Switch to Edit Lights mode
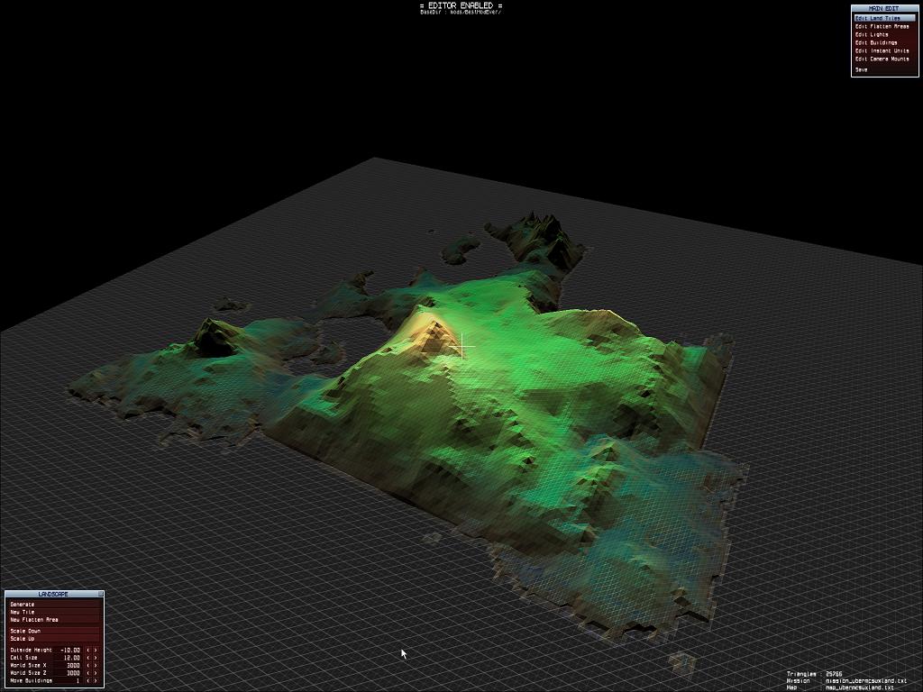The image size is (923, 692). (x=885, y=35)
